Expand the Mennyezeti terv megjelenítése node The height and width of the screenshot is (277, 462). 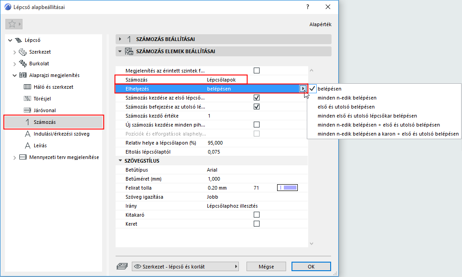coord(14,158)
